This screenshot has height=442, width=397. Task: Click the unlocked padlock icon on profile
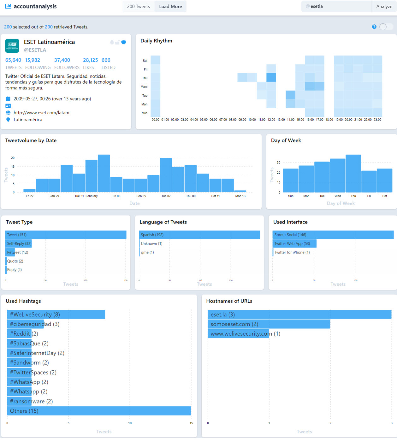(117, 42)
